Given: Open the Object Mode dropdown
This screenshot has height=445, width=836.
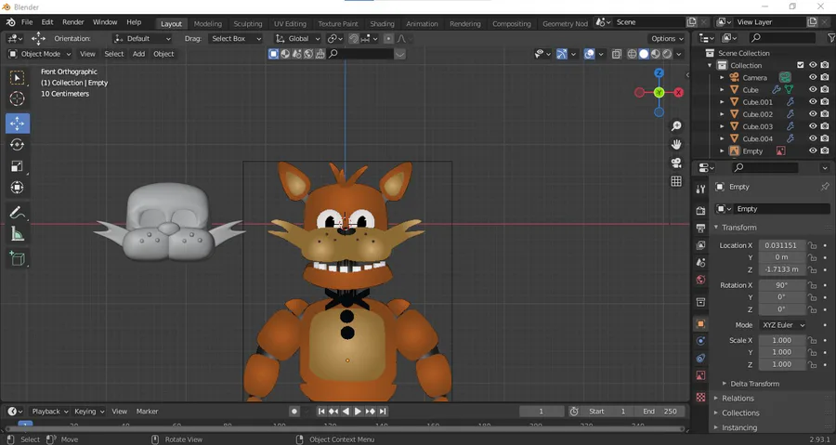Looking at the screenshot, I should 39,54.
